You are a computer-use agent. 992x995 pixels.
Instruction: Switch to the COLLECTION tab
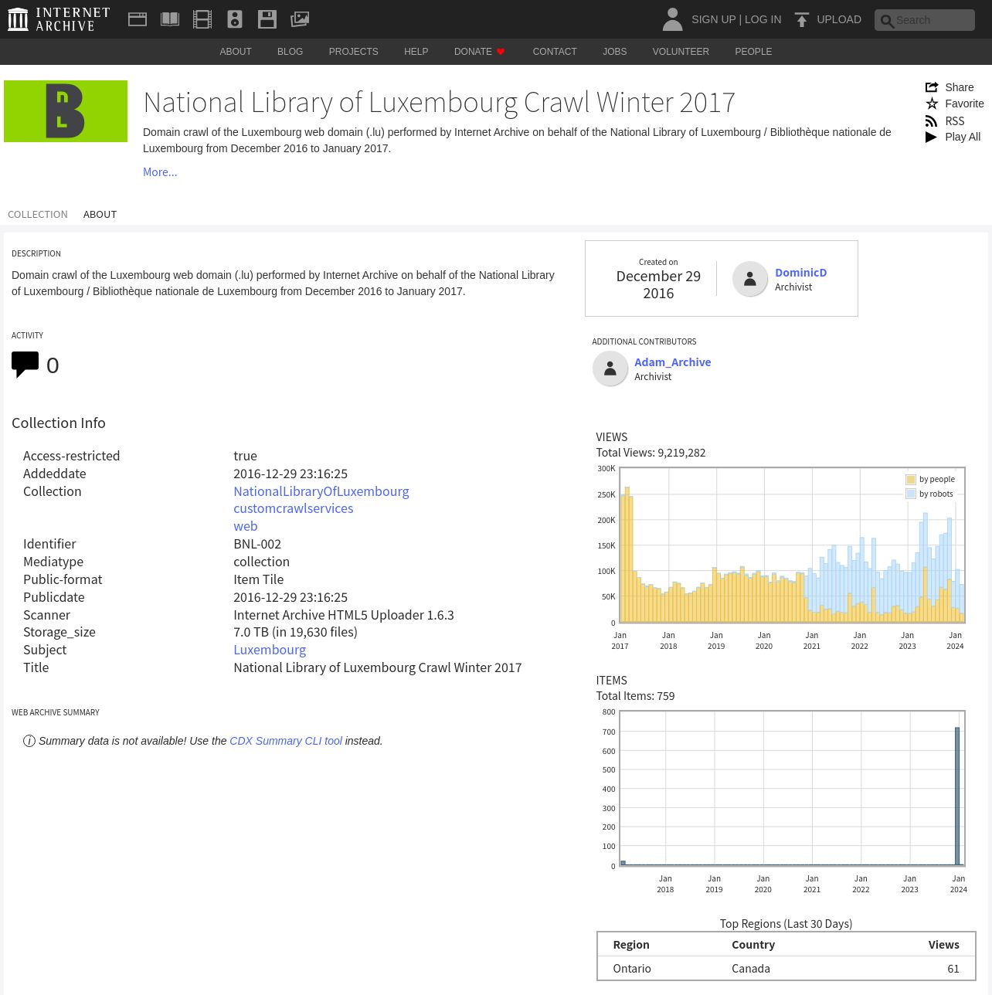click(x=38, y=215)
